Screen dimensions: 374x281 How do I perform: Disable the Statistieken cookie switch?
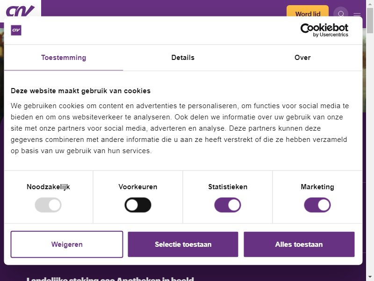(x=228, y=205)
